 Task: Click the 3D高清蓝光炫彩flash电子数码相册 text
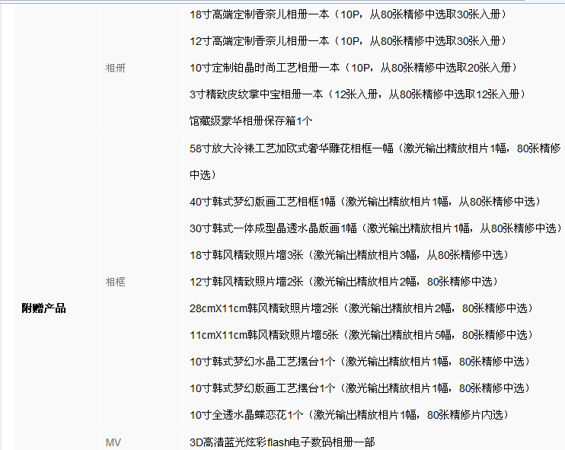click(x=282, y=442)
